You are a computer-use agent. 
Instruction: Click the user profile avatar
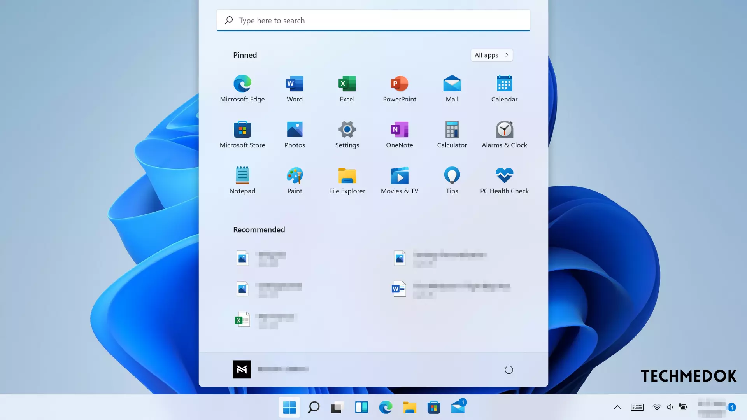click(x=242, y=369)
